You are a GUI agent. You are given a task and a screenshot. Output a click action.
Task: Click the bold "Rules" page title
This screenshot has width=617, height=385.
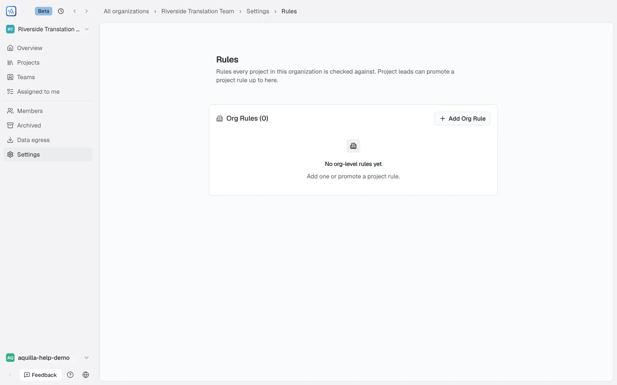click(x=227, y=59)
